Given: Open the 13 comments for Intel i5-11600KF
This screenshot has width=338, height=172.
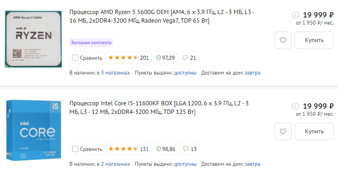Looking at the screenshot, I should point(189,149).
